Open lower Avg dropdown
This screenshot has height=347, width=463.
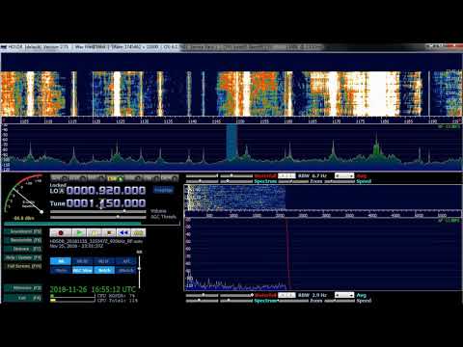[344, 295]
